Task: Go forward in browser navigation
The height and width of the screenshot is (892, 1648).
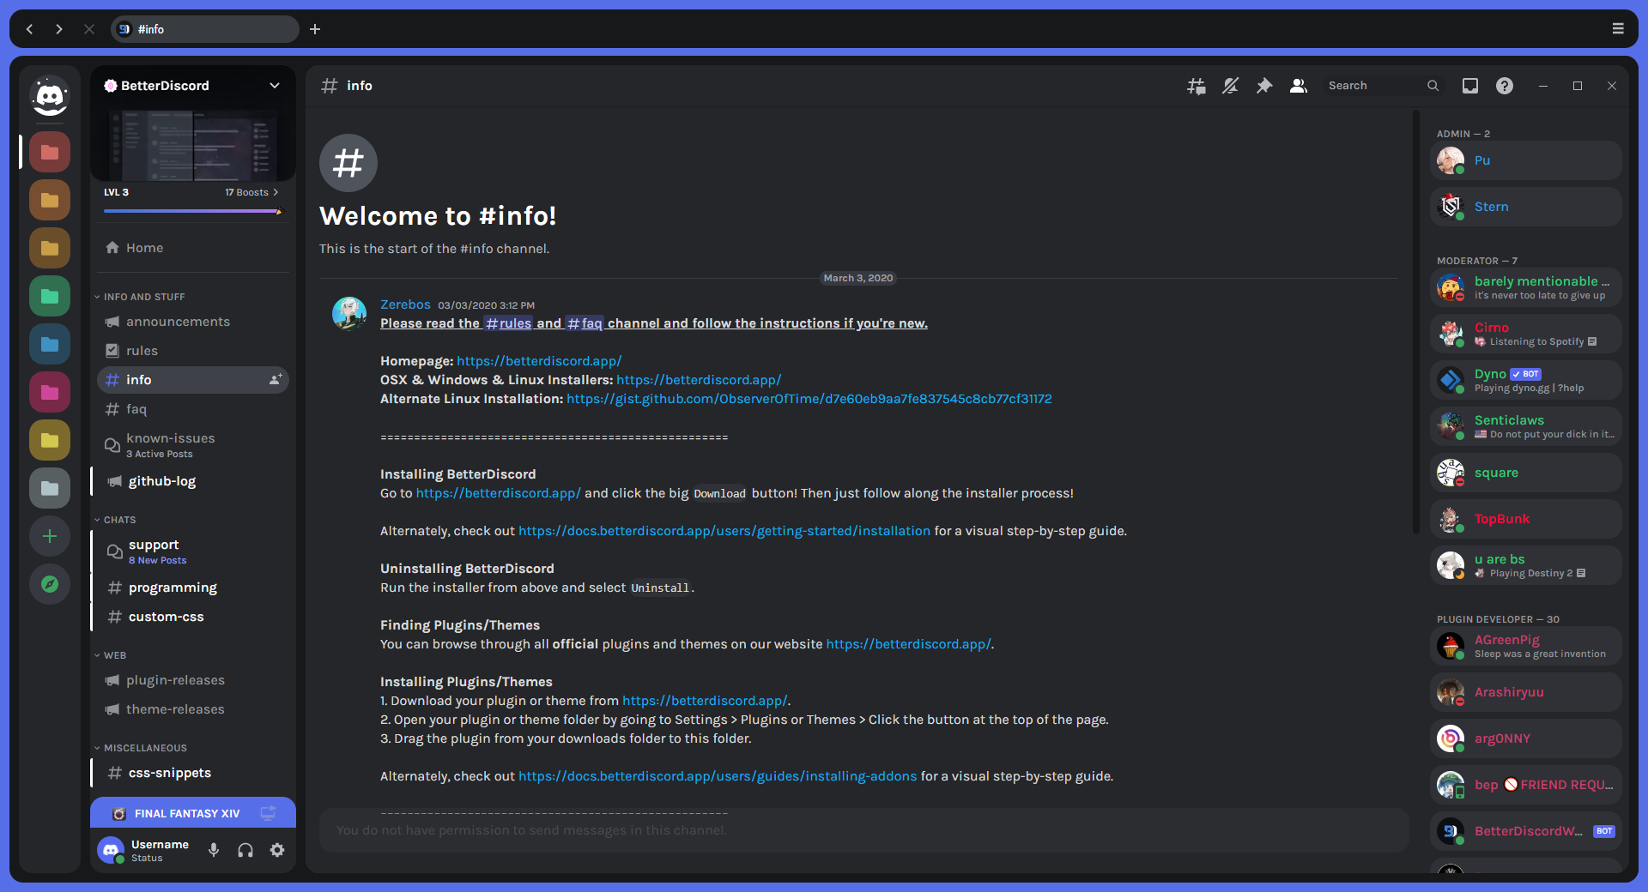Action: point(59,29)
